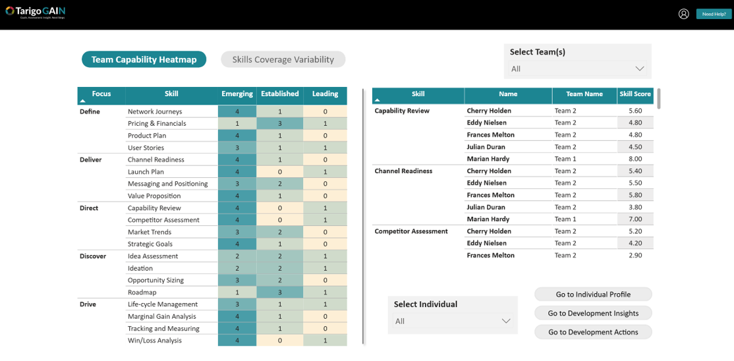734x361 pixels.
Task: Open the Need Help? button
Action: click(714, 14)
